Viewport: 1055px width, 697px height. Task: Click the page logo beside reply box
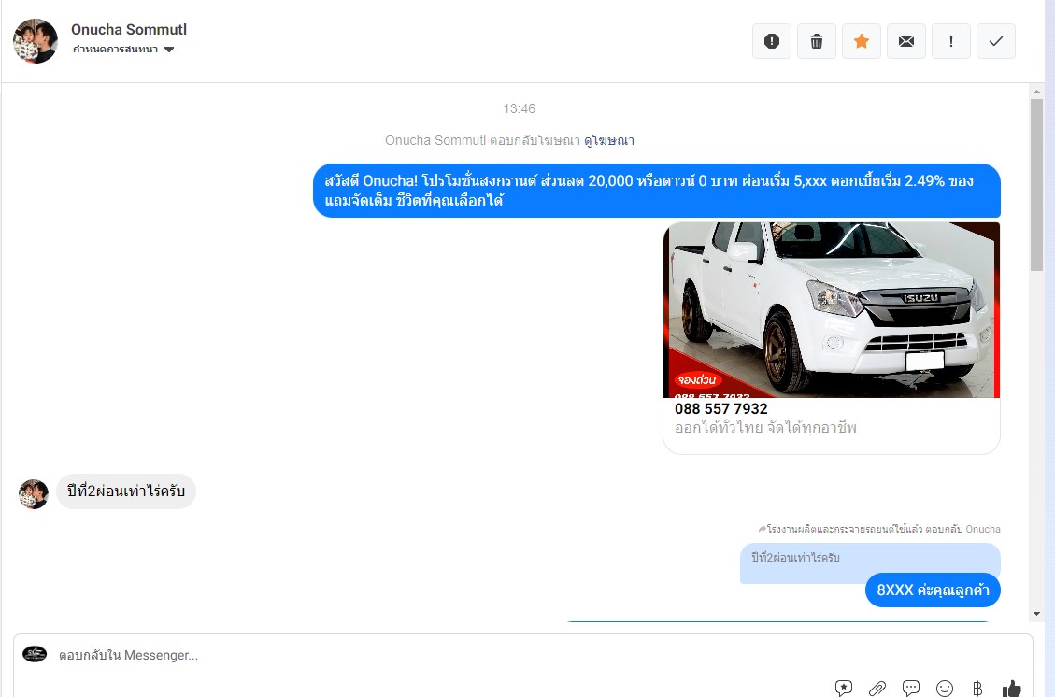tap(35, 654)
